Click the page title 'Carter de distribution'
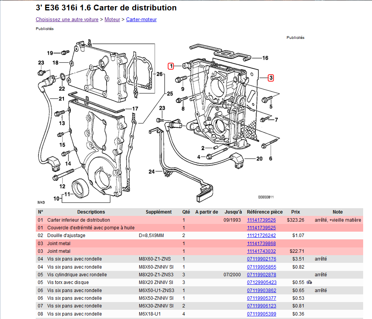Image resolution: width=372 pixels, height=319 pixels. click(135, 8)
